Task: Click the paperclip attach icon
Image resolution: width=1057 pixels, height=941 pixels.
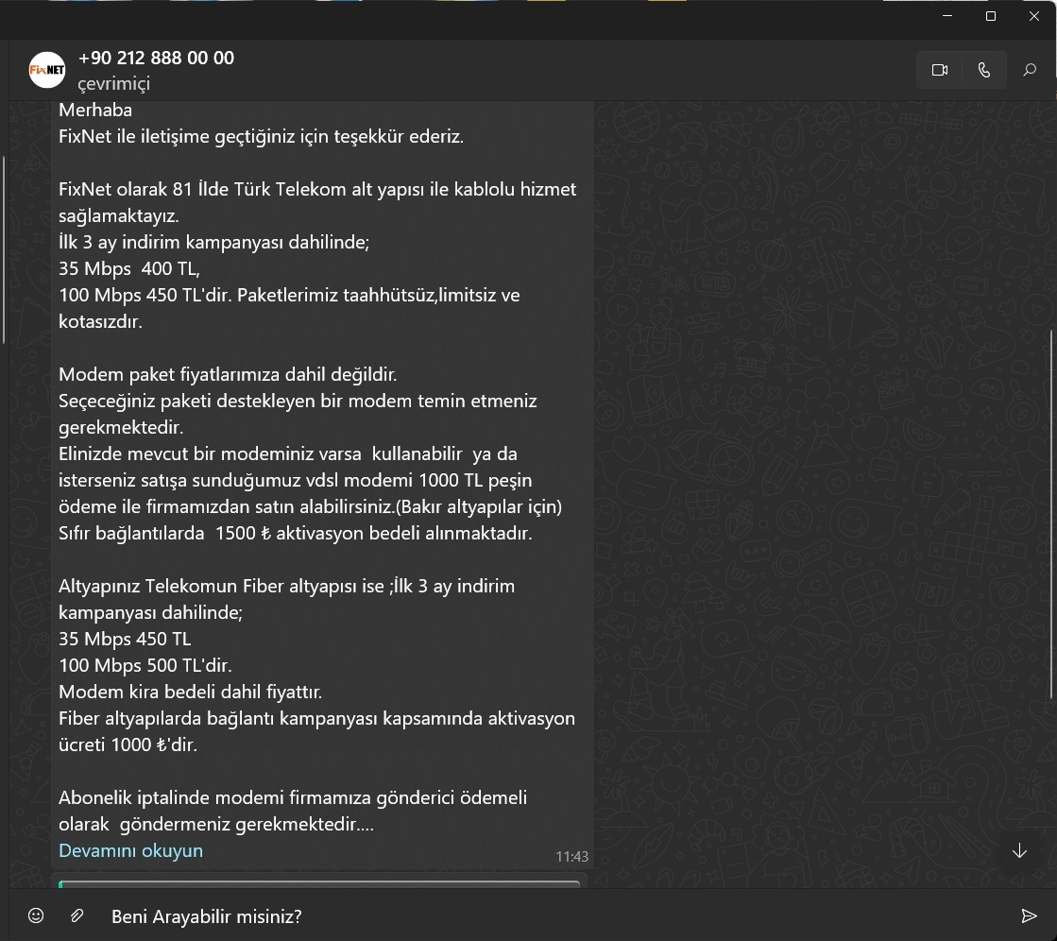Action: (x=77, y=915)
